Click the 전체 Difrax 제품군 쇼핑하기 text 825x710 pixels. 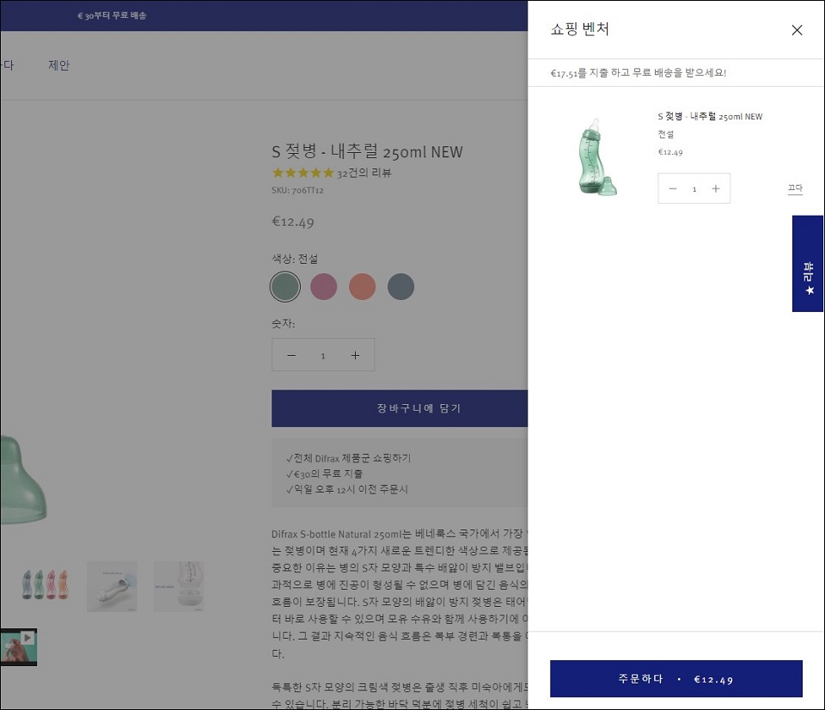tap(352, 458)
